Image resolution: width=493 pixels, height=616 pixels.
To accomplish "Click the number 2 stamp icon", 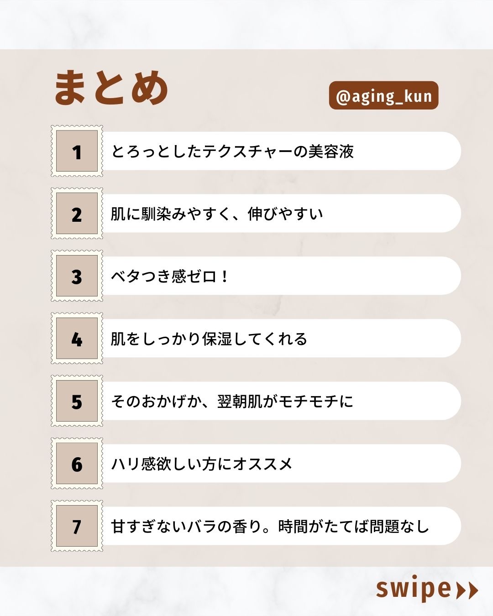I will tap(77, 214).
